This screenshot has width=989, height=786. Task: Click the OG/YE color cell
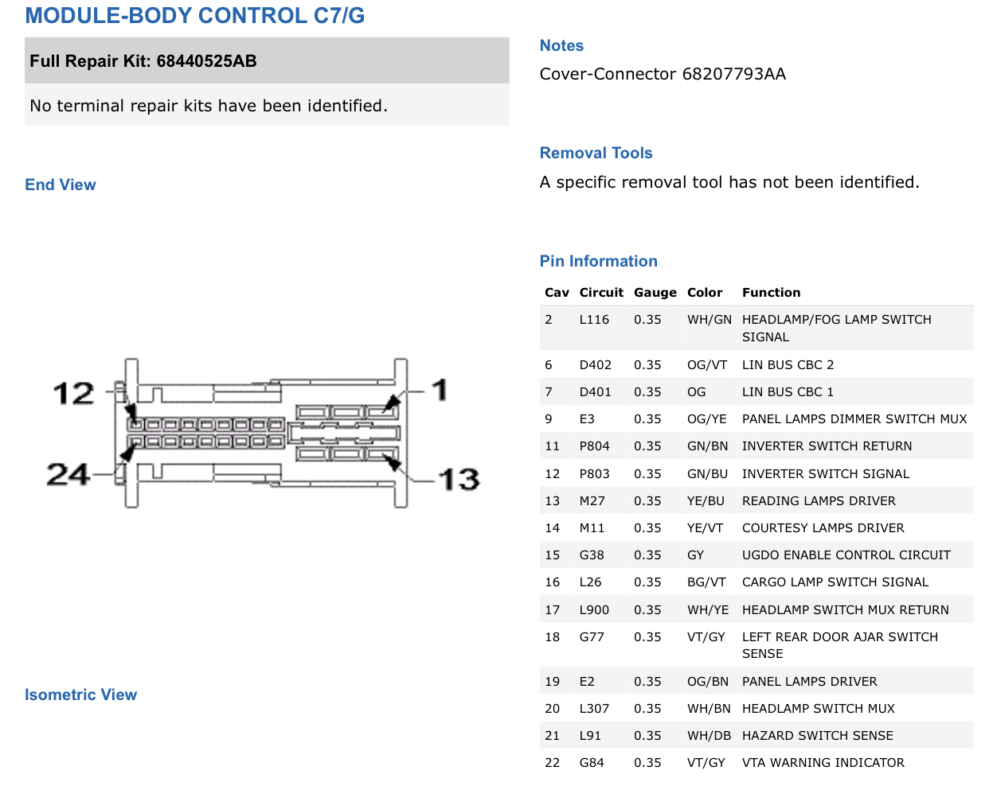coord(707,419)
